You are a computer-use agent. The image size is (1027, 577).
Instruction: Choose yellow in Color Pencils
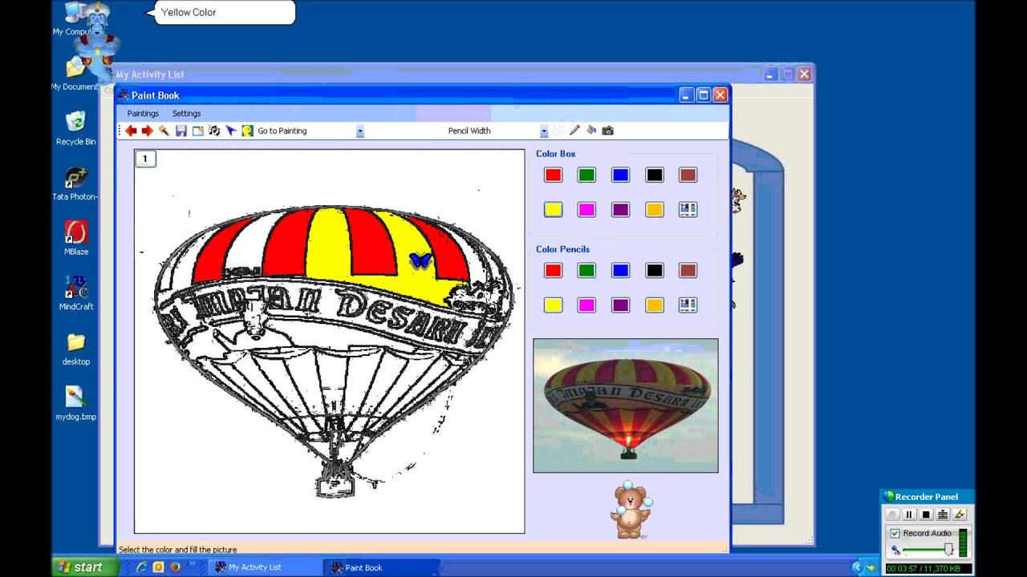(x=553, y=305)
